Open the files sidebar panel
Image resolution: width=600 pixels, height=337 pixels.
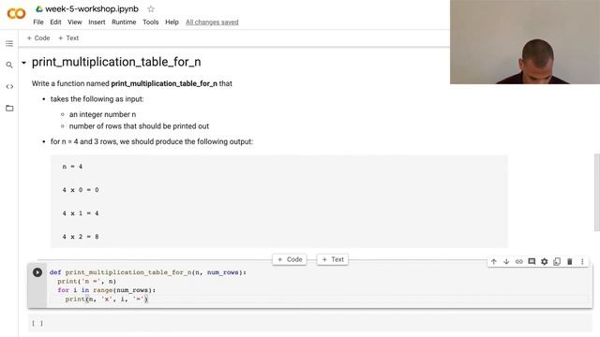9,109
